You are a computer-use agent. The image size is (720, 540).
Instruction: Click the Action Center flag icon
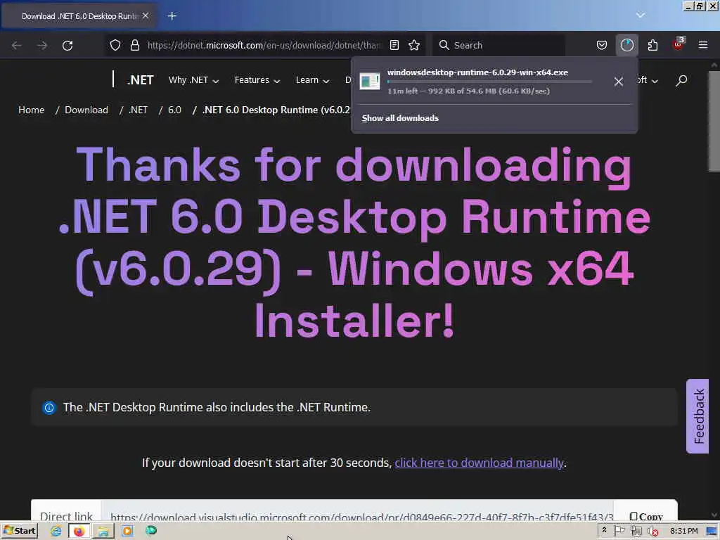click(x=619, y=531)
